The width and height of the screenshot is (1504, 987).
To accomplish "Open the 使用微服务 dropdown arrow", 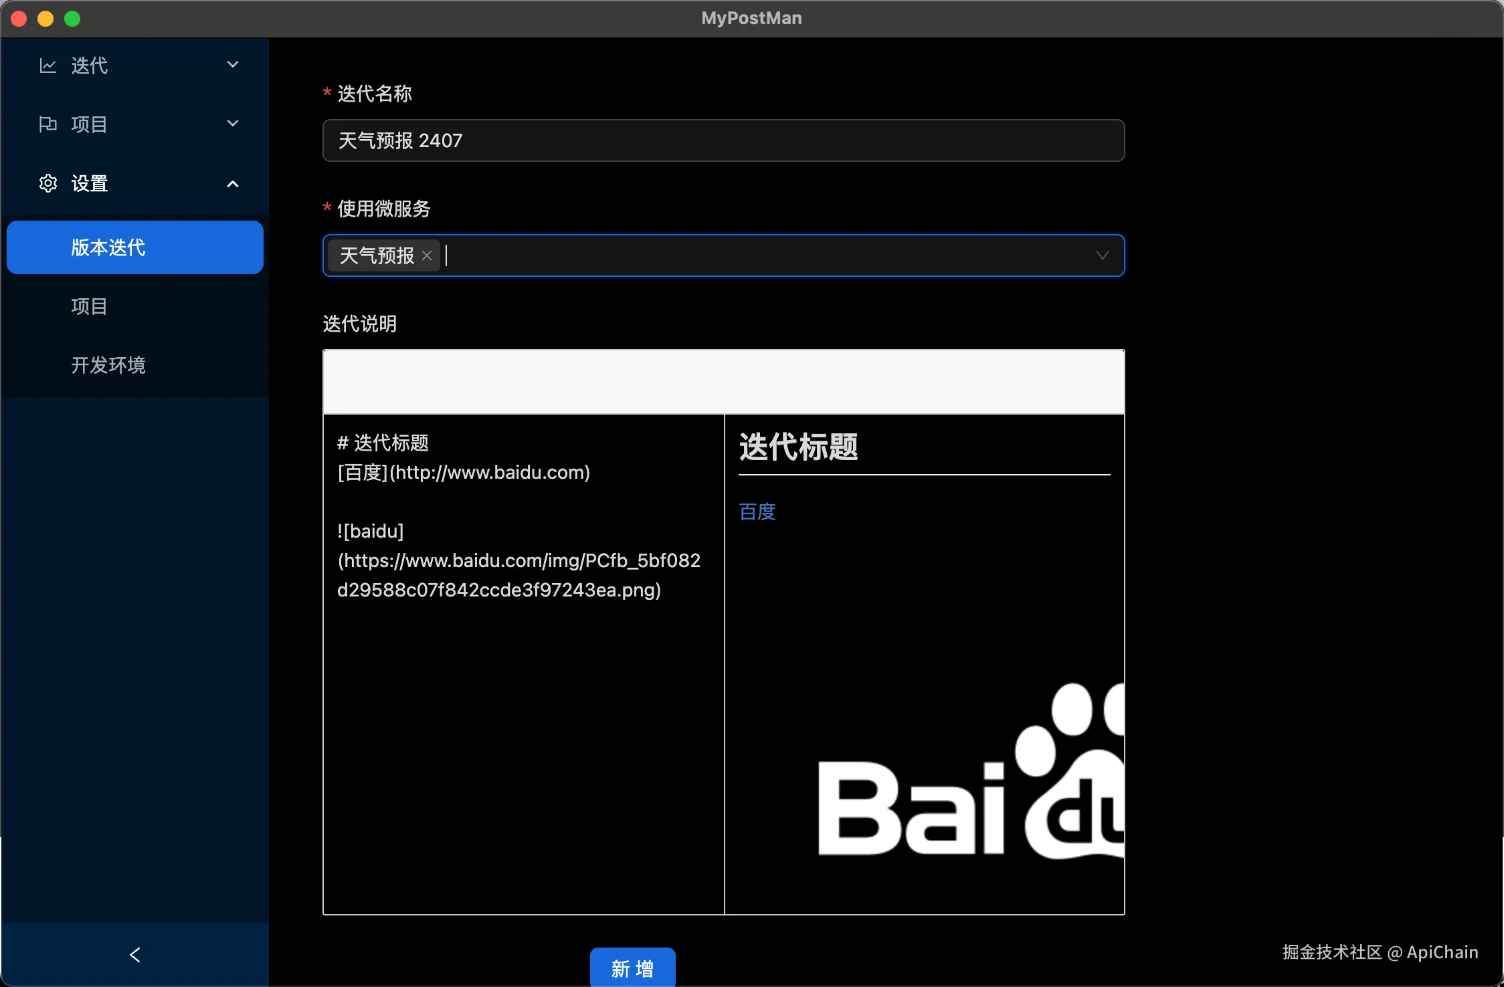I will click(x=1102, y=255).
